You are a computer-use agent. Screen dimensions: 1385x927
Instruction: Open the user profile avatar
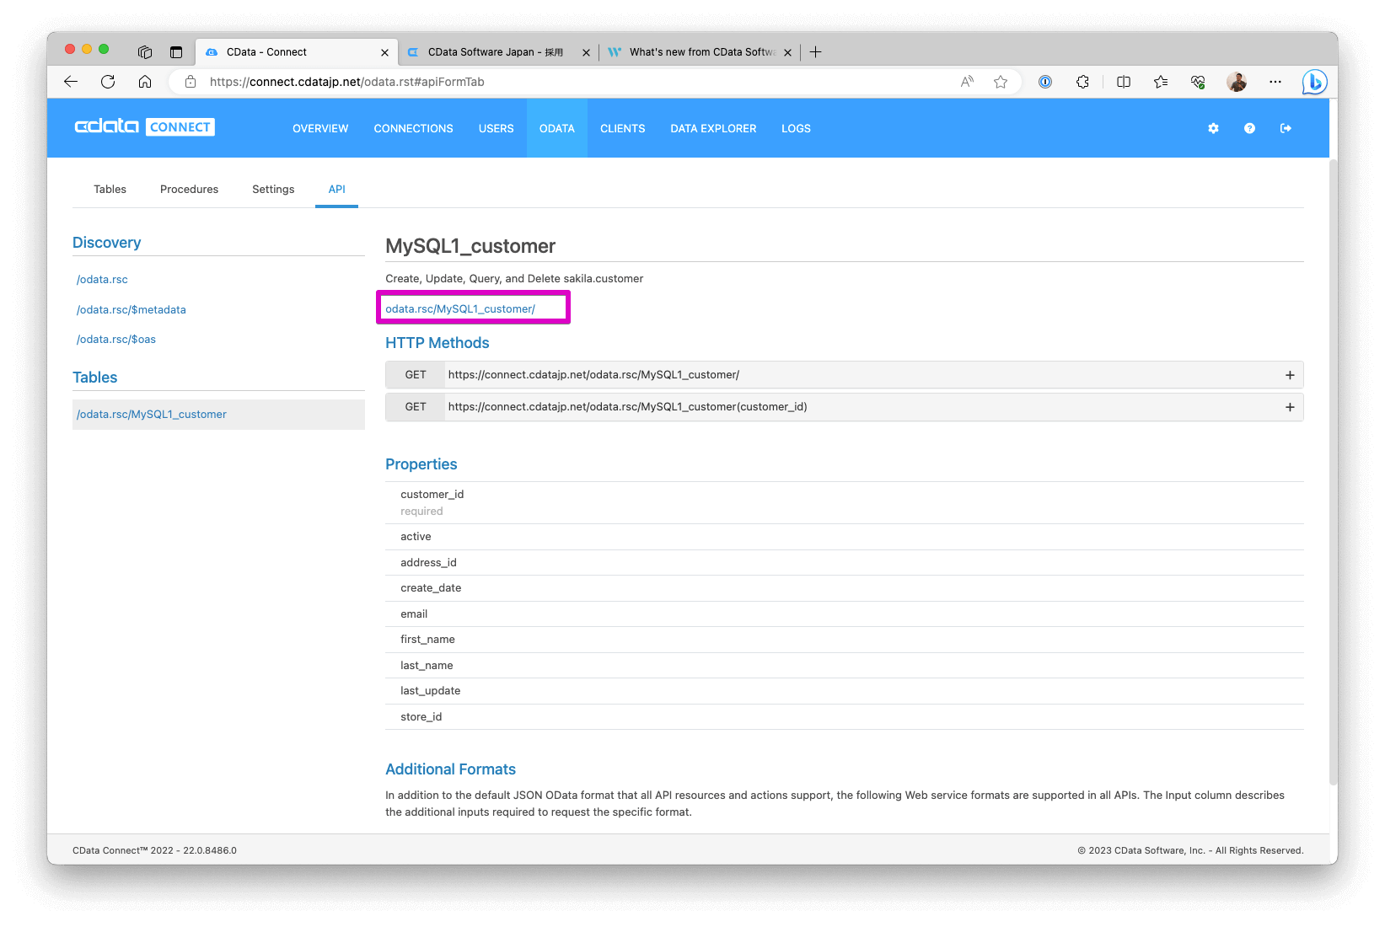click(x=1237, y=82)
